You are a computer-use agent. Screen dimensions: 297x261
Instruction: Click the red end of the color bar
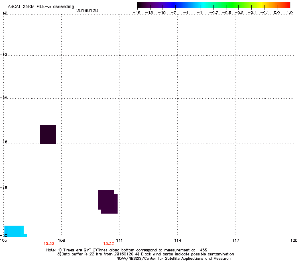(287, 5)
